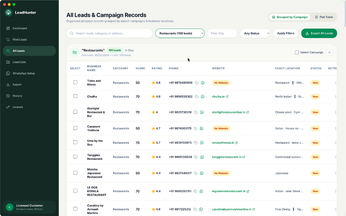Image resolution: width=346 pixels, height=216 pixels.
Task: Open Licensed Customer account card
Action: (x=29, y=207)
